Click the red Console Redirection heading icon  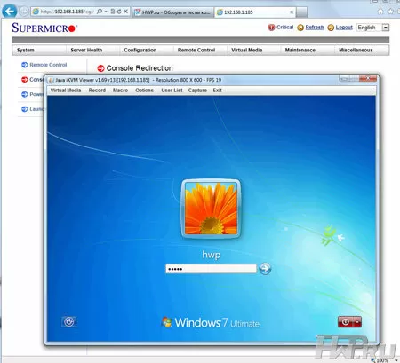click(100, 68)
